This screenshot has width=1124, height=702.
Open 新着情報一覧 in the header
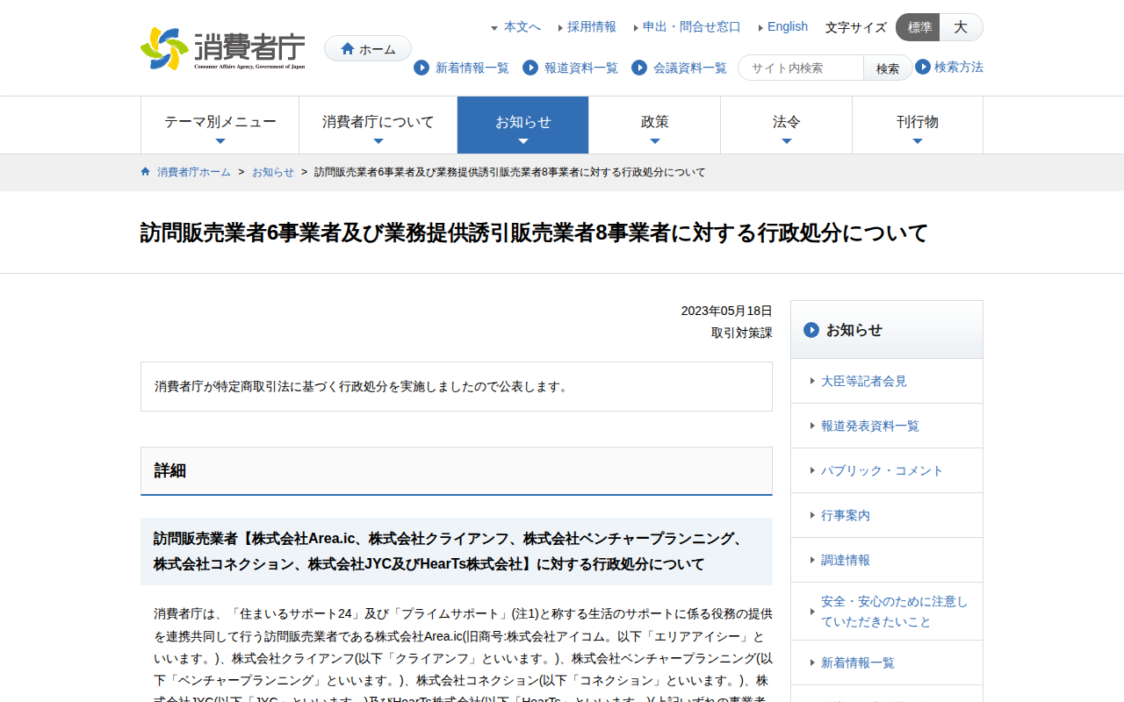tap(472, 68)
